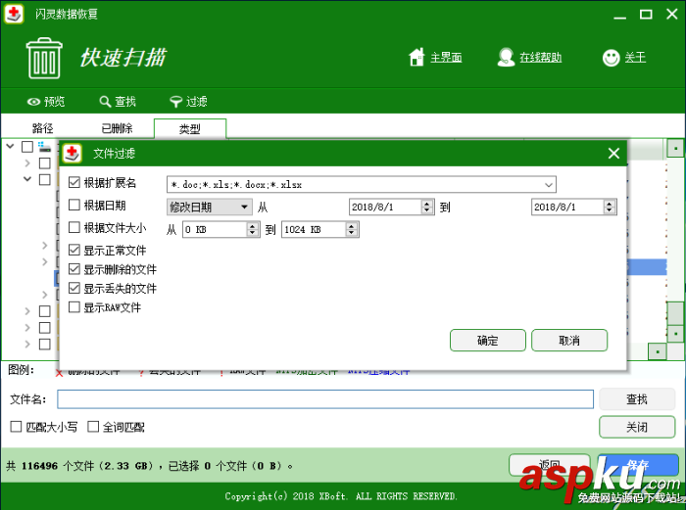Viewport: 686px width, 510px height.
Task: Click the end date 2018/8/1 spinner
Action: coord(610,207)
